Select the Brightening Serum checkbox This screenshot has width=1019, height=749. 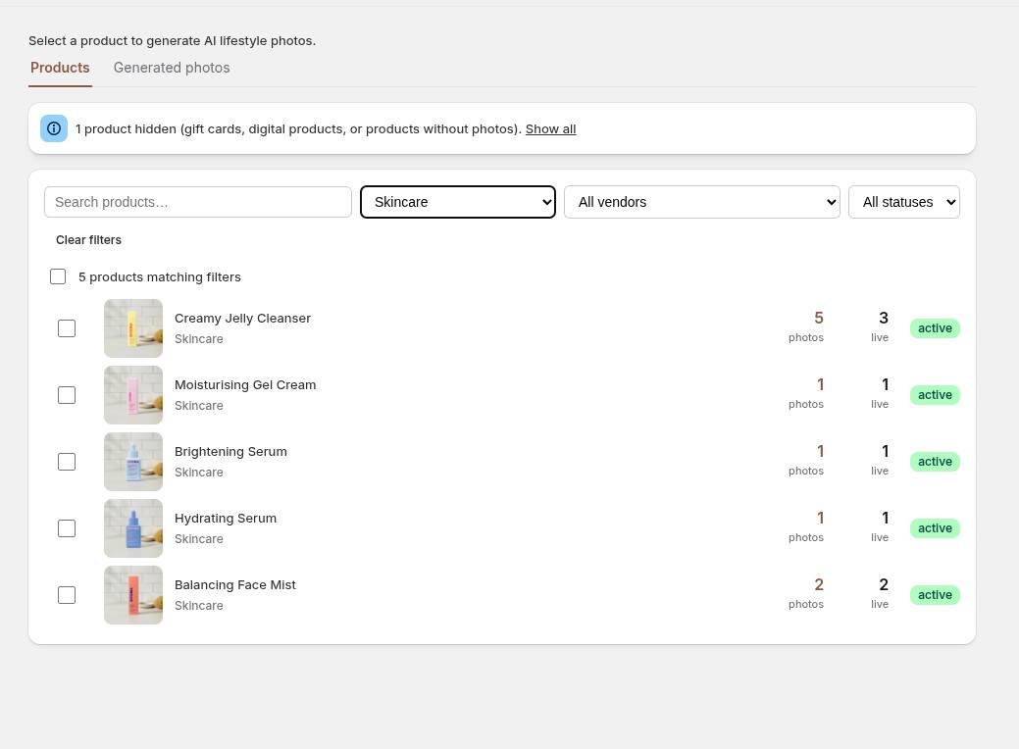(x=67, y=462)
